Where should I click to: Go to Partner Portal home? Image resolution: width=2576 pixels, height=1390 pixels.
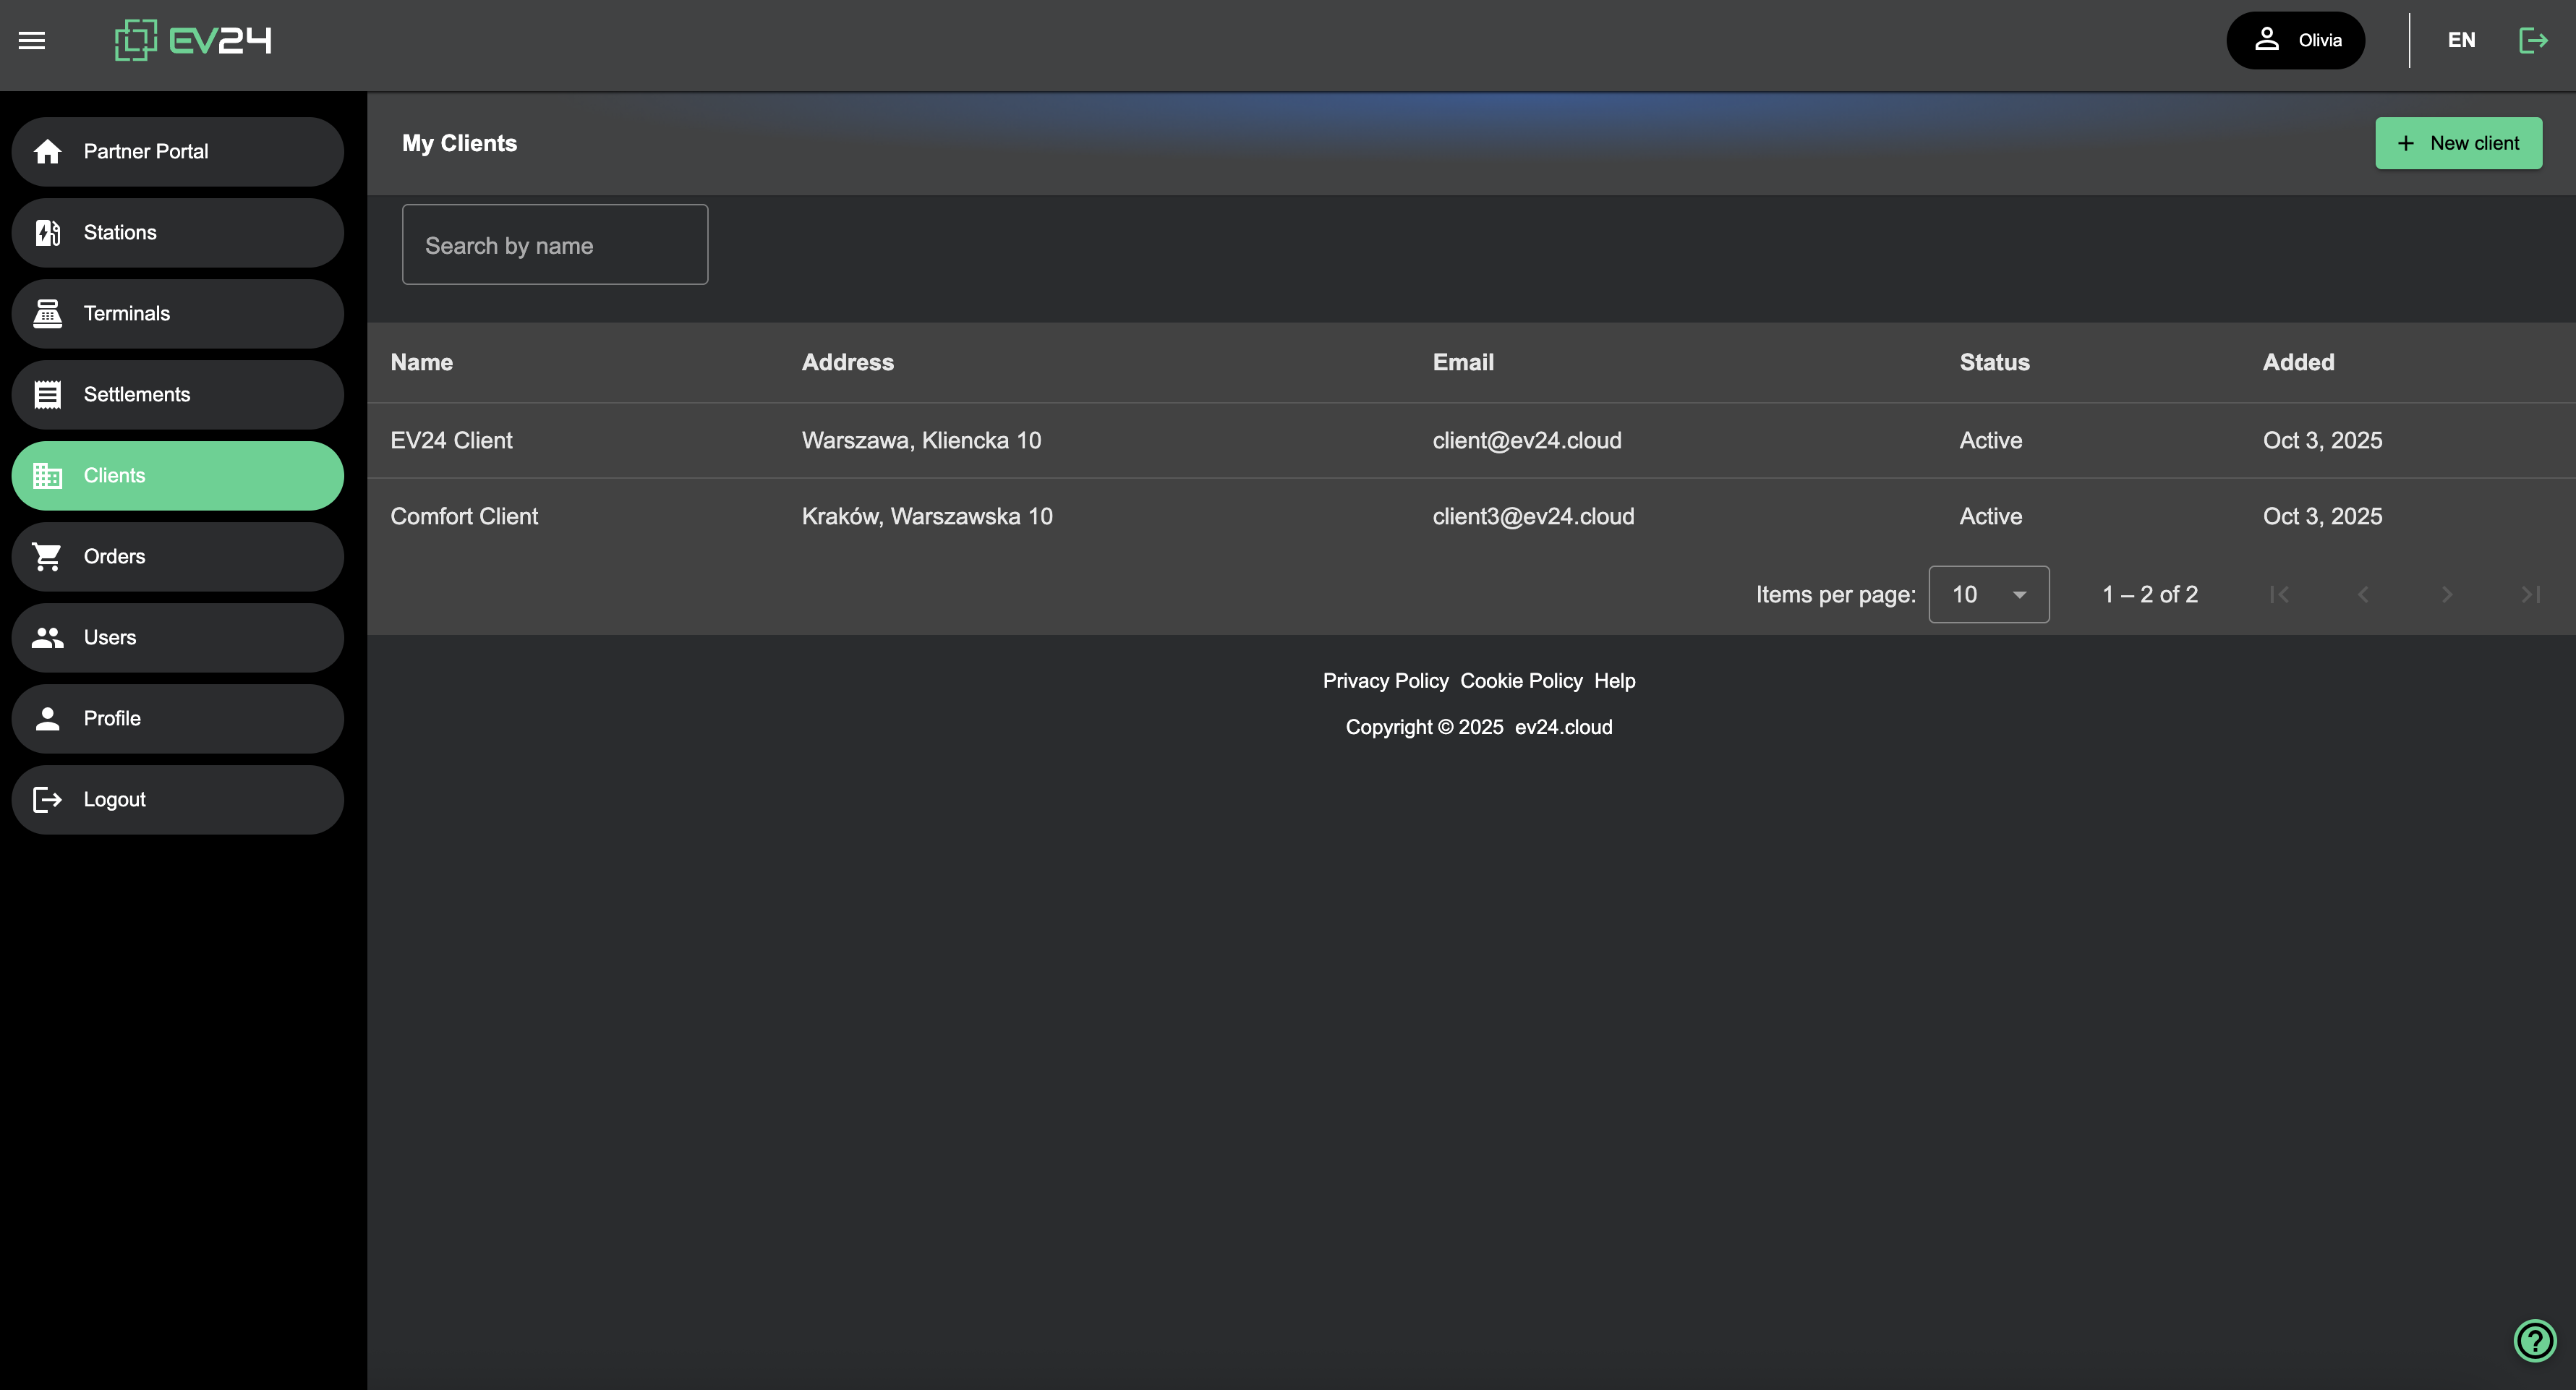pos(177,151)
